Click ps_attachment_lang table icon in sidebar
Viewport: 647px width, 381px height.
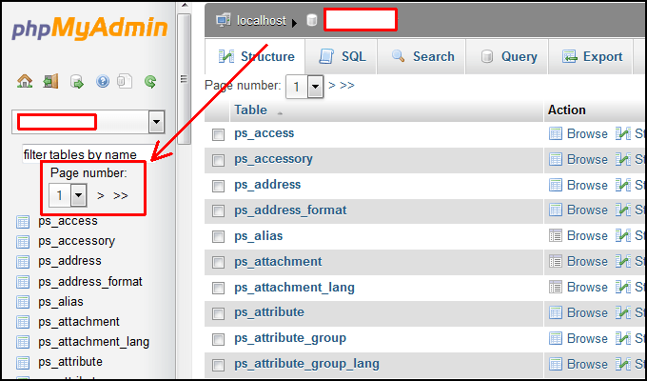click(x=23, y=343)
